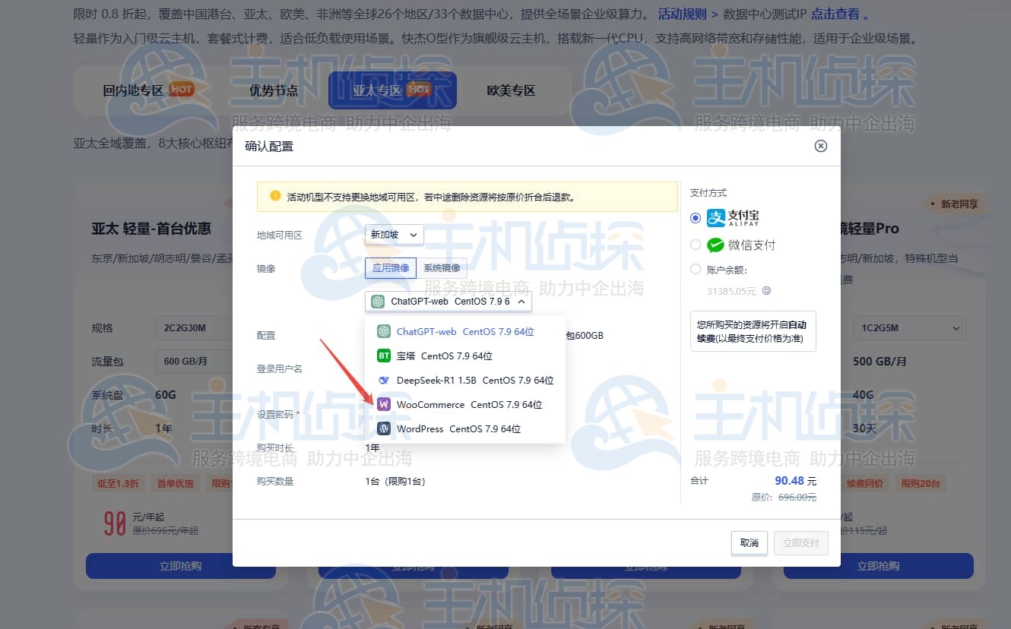Viewport: 1011px width, 629px height.
Task: Switch to 应用镜像 tab
Action: click(x=391, y=268)
